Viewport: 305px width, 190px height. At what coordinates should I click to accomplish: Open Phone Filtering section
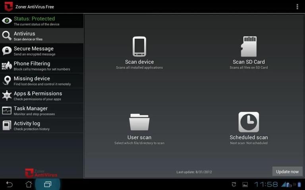click(x=42, y=66)
